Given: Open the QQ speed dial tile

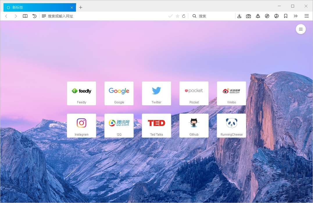Looking at the screenshot, I should [119, 126].
